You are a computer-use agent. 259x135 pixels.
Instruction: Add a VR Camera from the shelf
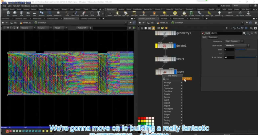(240, 14)
